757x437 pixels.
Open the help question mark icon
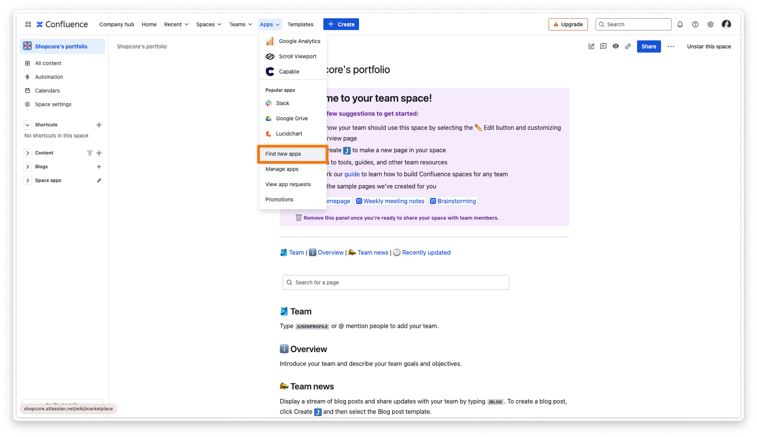pos(695,24)
